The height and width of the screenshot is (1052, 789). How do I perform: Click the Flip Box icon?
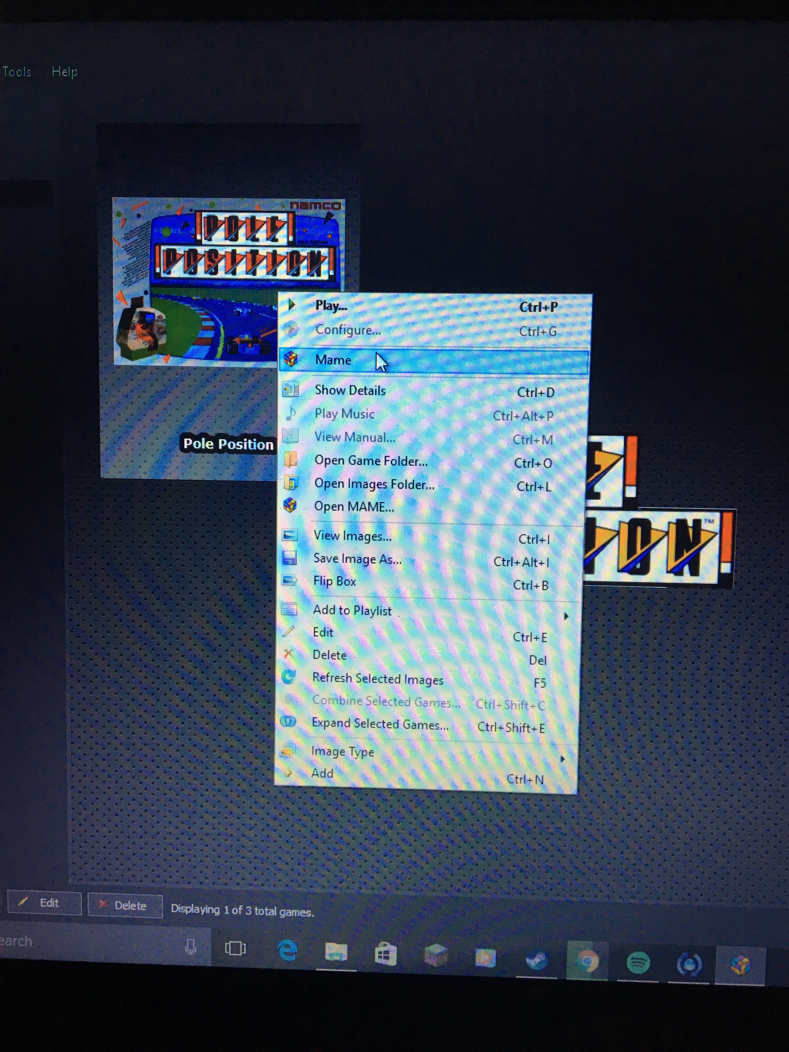[289, 580]
